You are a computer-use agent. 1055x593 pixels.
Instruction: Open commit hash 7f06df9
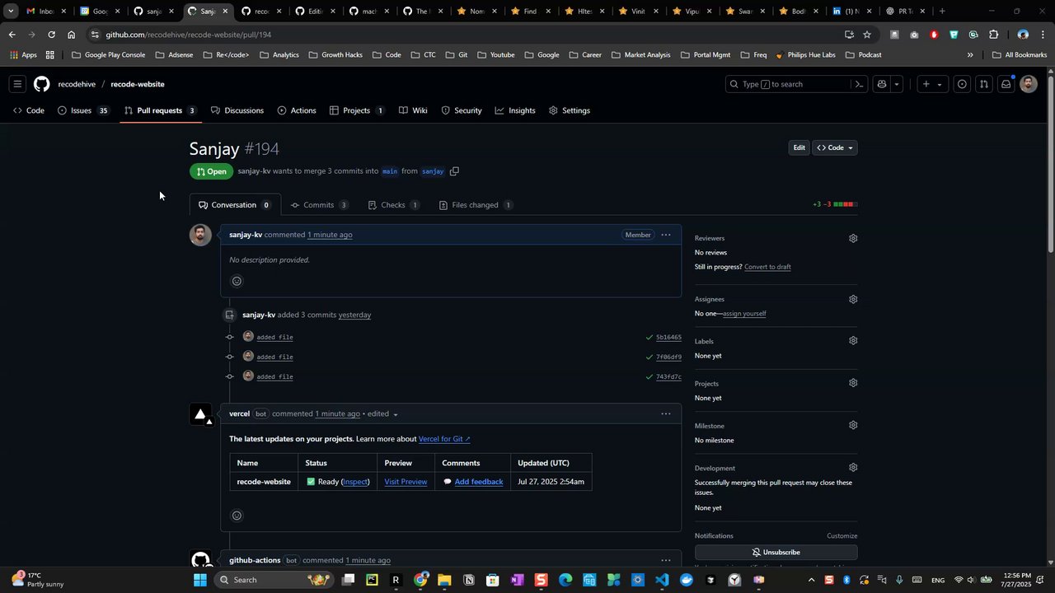click(668, 357)
